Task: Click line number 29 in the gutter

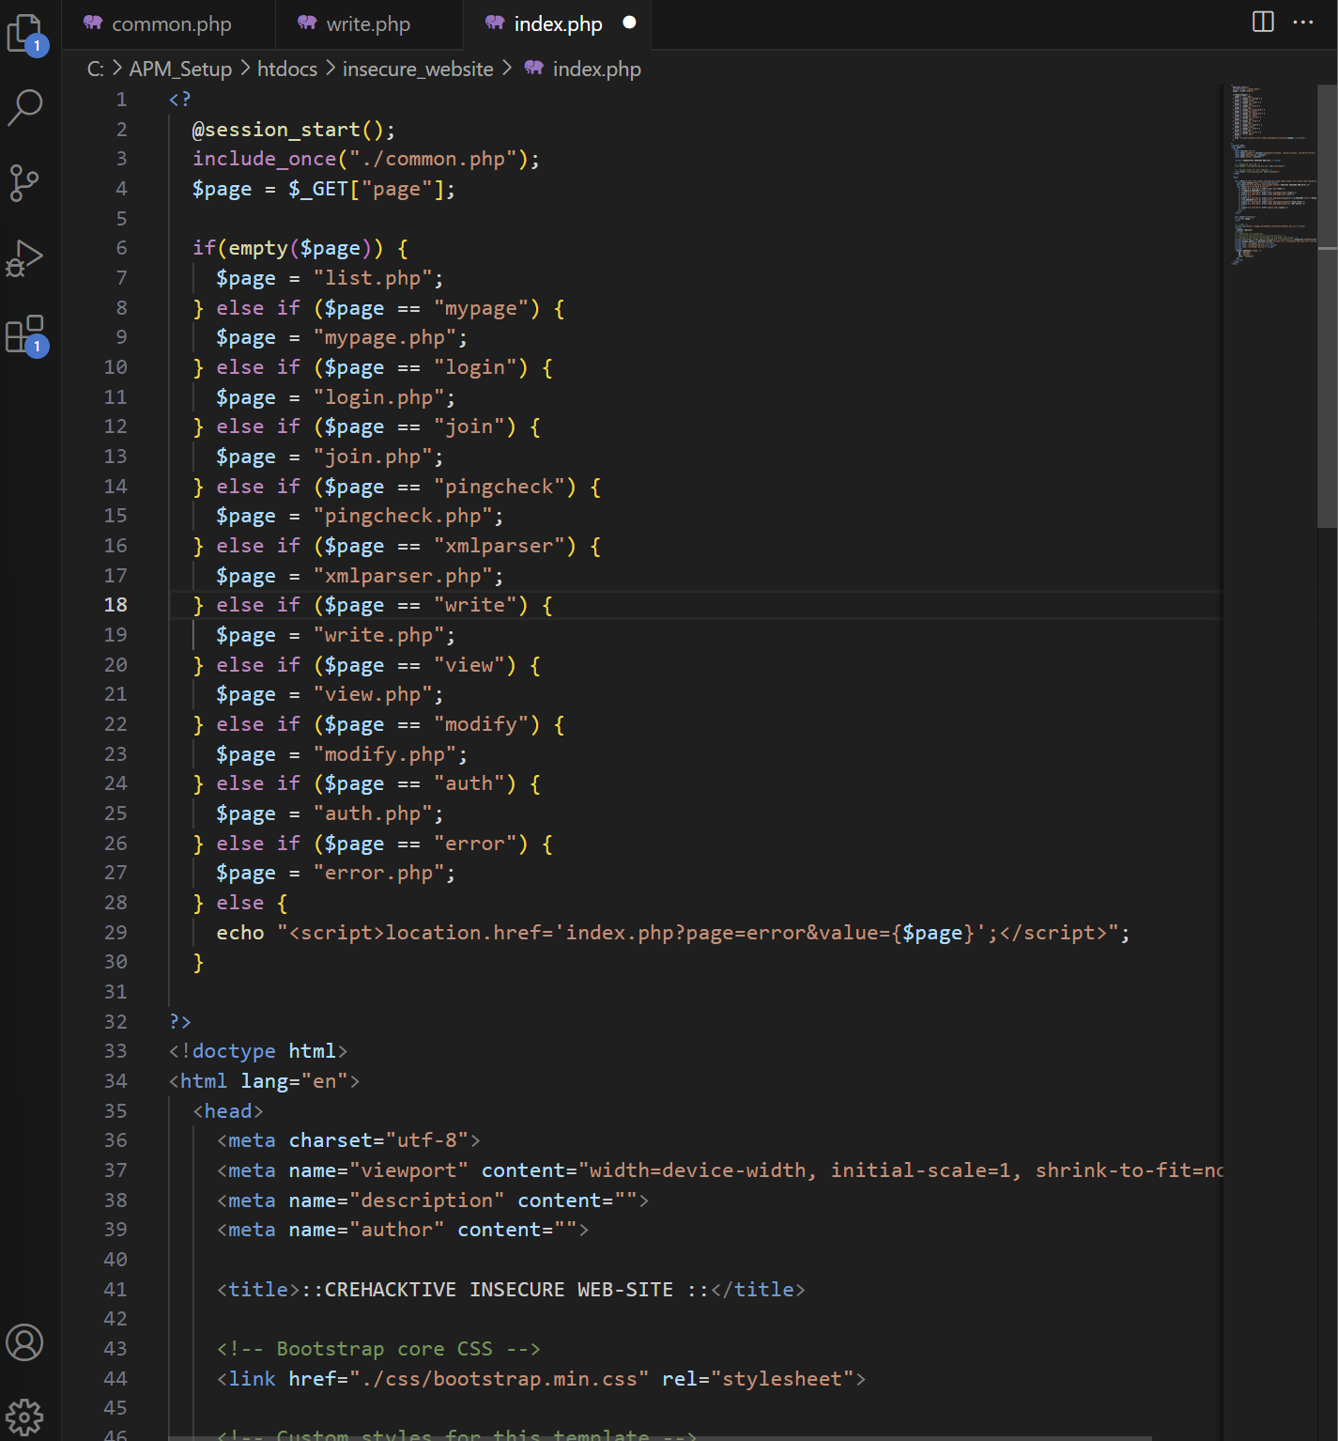Action: (x=115, y=933)
